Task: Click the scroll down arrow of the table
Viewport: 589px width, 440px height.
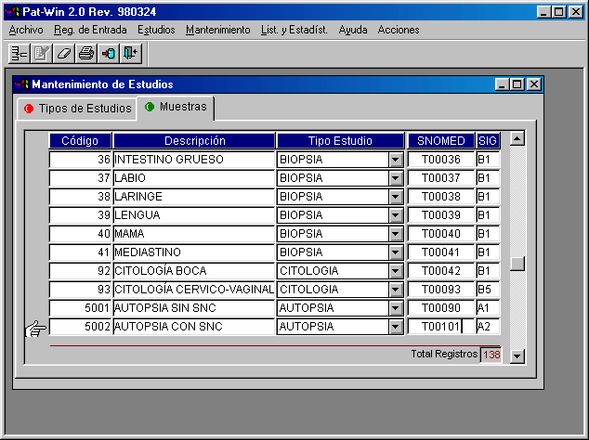Action: pos(517,356)
